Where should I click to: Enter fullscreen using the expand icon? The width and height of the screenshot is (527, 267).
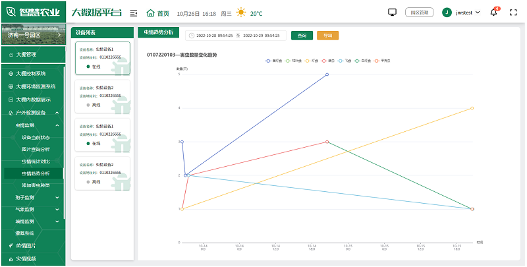click(513, 13)
